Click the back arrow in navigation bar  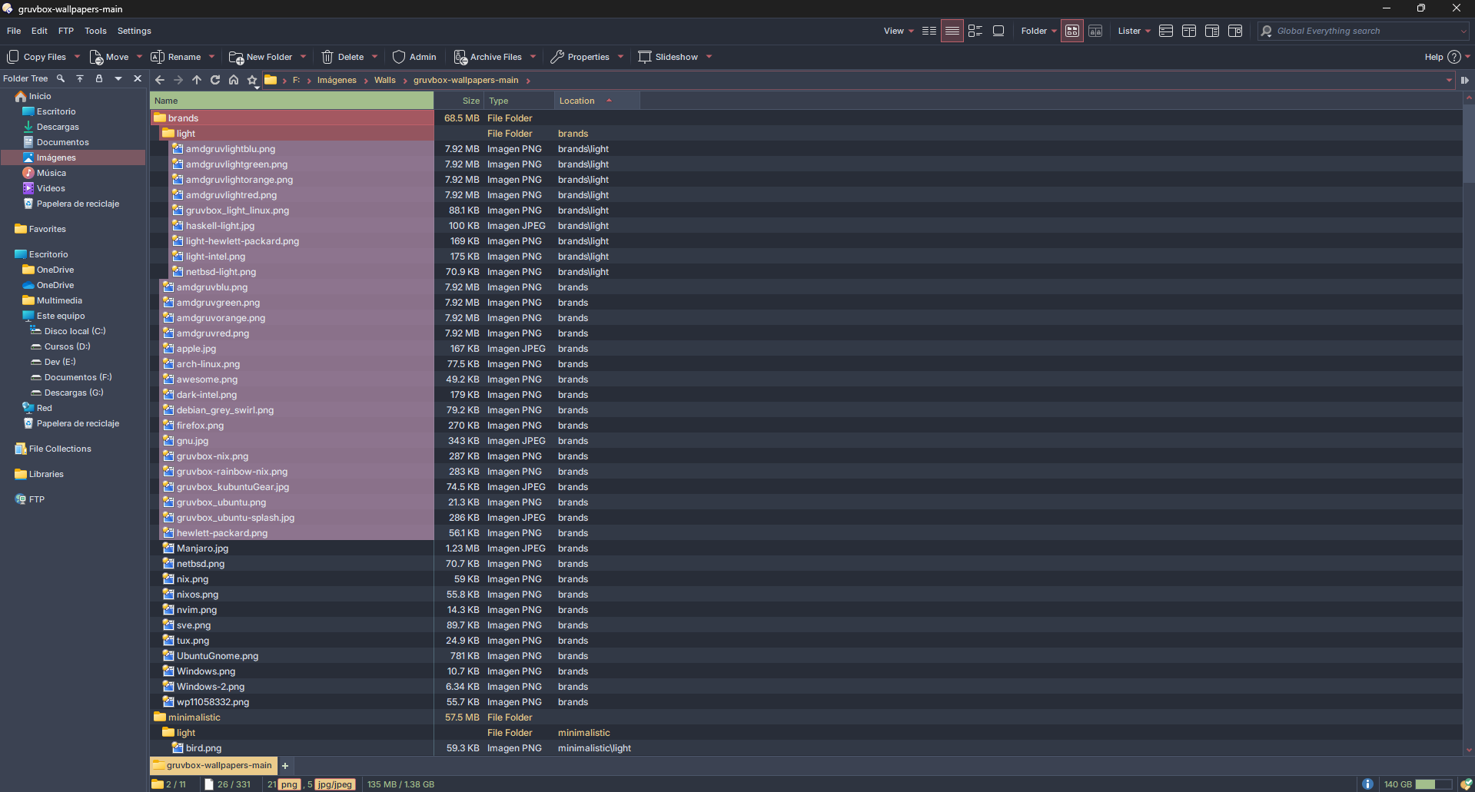[x=160, y=80]
